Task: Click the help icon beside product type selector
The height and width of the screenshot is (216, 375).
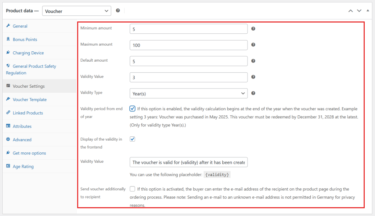Action: (x=118, y=11)
